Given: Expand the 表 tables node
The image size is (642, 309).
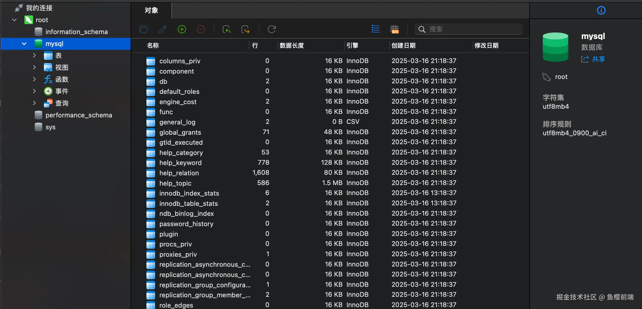Looking at the screenshot, I should (x=34, y=55).
